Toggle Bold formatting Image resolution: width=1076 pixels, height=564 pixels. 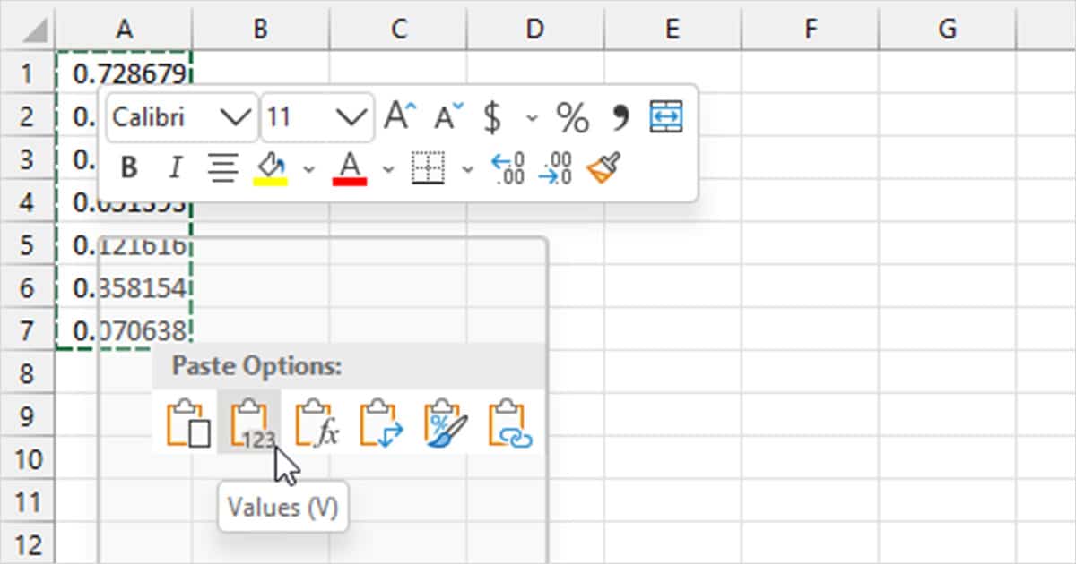pyautogui.click(x=129, y=167)
